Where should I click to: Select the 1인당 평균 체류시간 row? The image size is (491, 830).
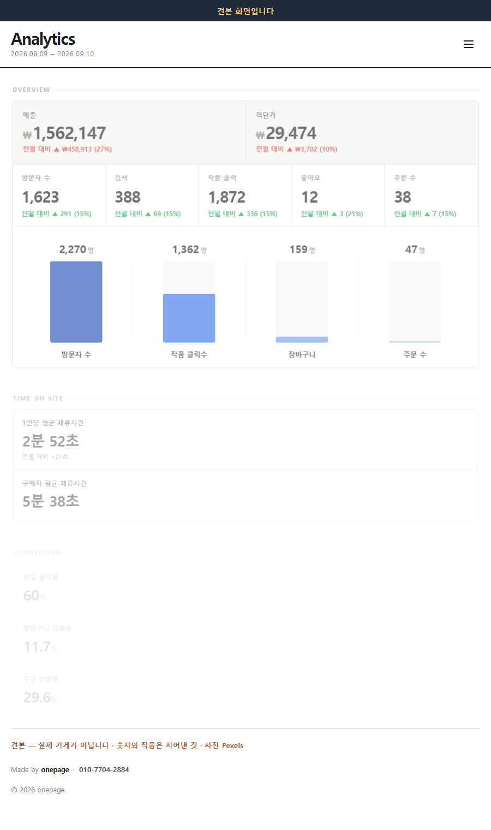point(245,440)
